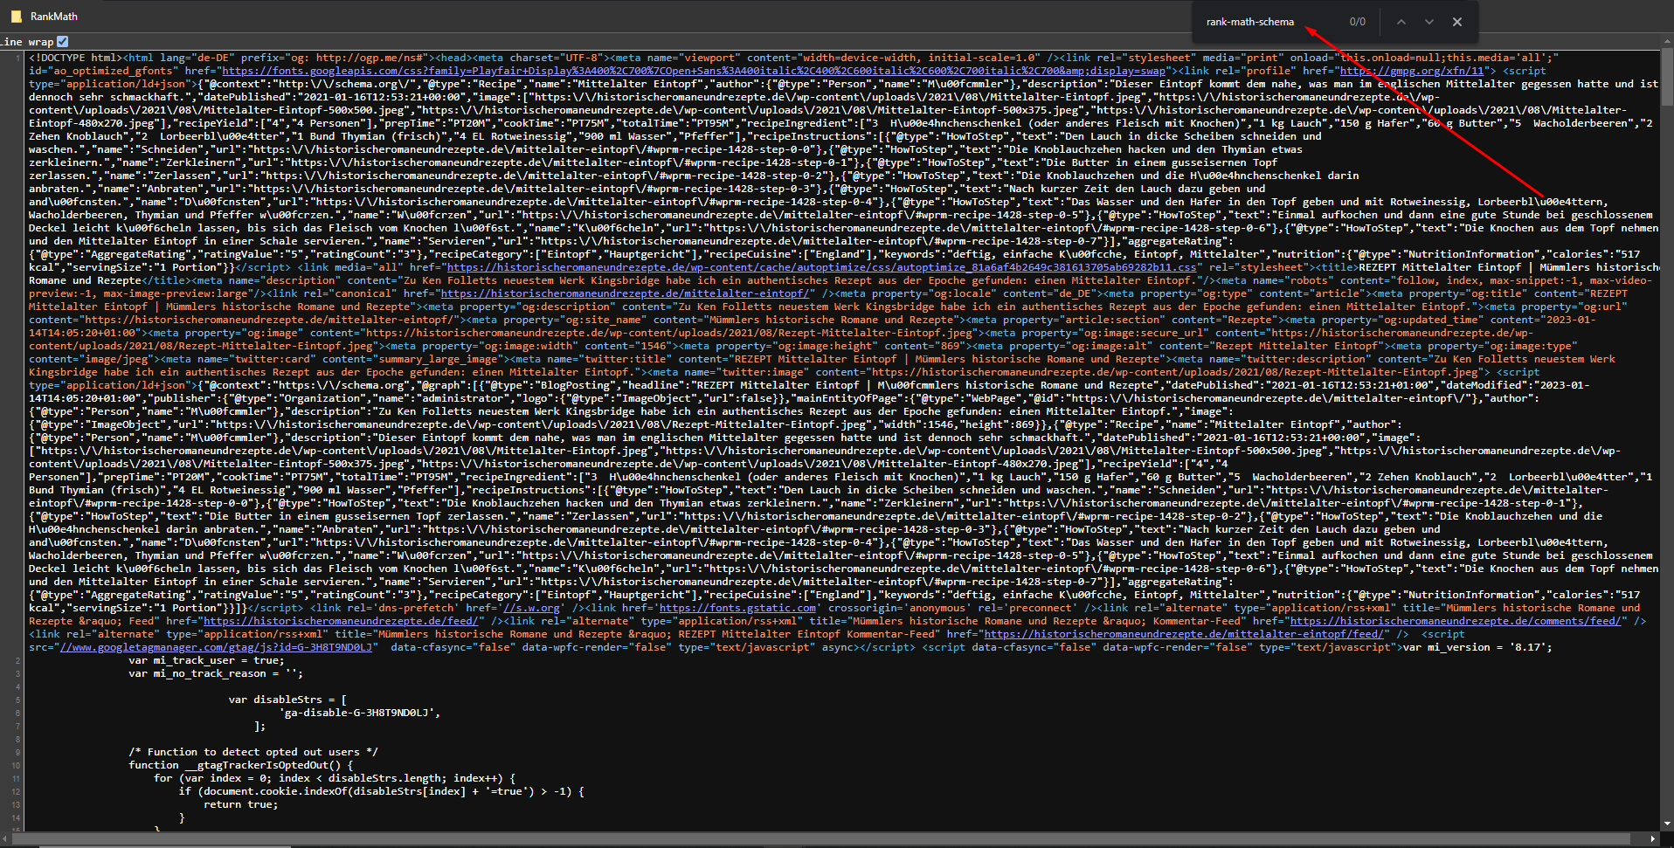
Task: Jump to next find result arrow
Action: click(1428, 22)
